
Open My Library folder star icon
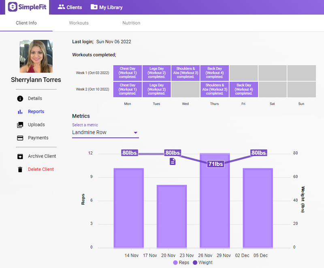94,7
